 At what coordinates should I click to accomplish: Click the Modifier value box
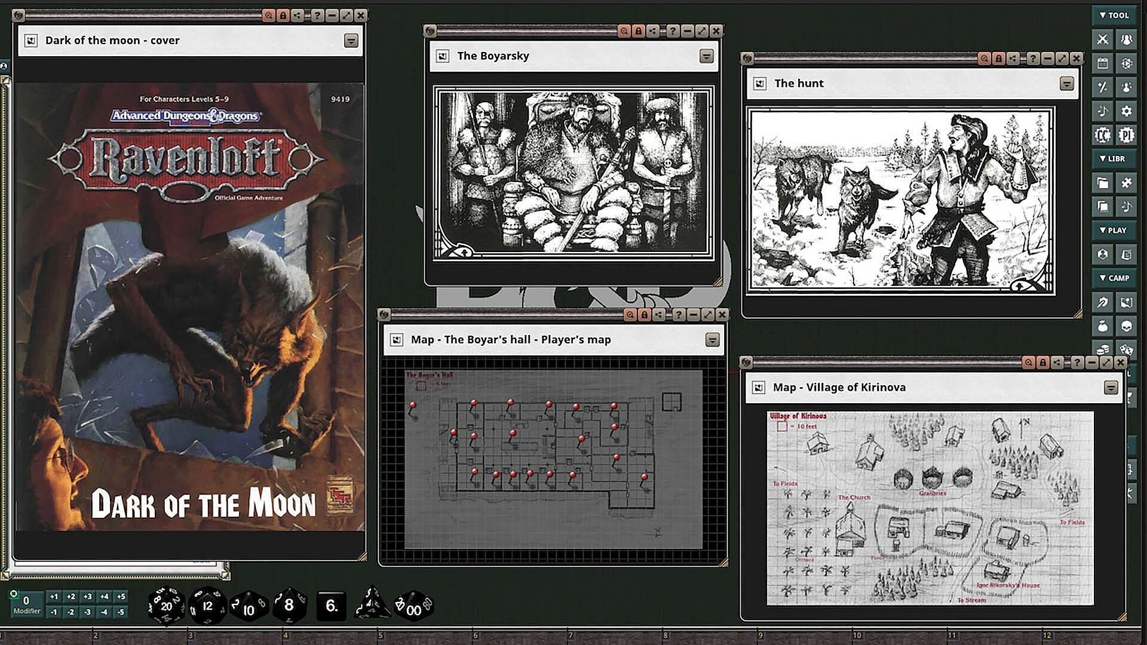(x=26, y=601)
